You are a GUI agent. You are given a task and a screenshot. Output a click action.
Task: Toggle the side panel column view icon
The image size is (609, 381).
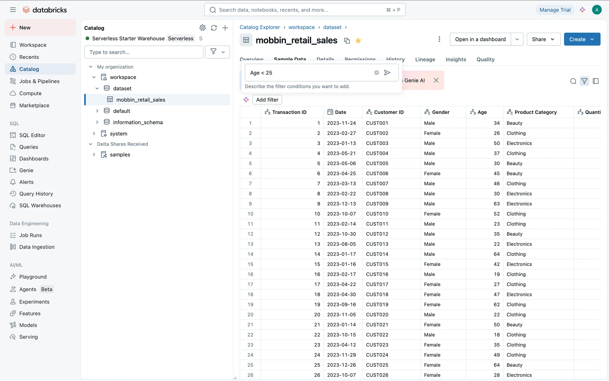[x=596, y=81]
